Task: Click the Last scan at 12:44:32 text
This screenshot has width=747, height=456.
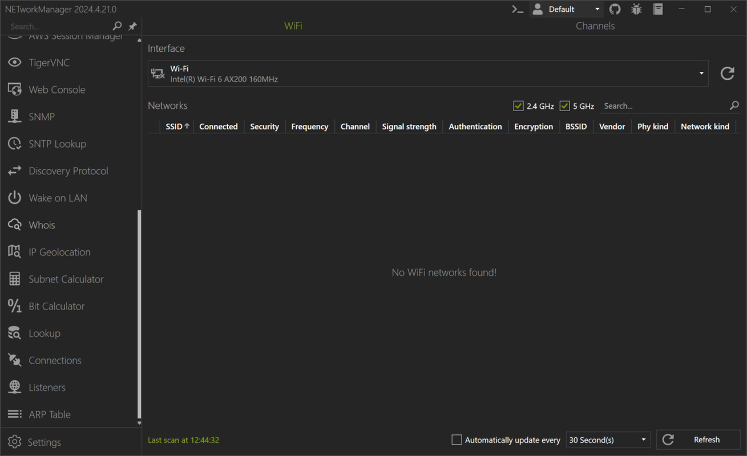Action: coord(183,440)
